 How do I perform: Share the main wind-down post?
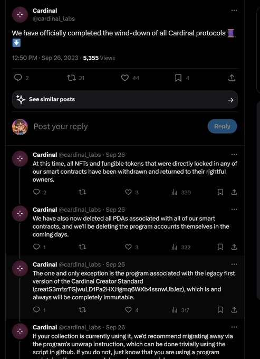point(232,78)
